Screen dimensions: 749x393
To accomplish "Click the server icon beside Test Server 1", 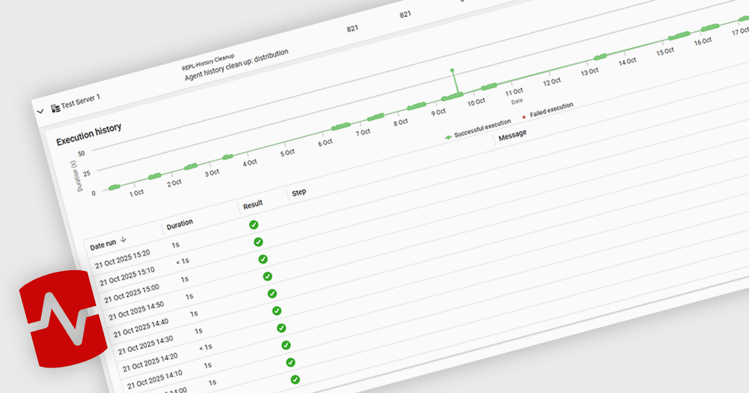I will tap(55, 107).
